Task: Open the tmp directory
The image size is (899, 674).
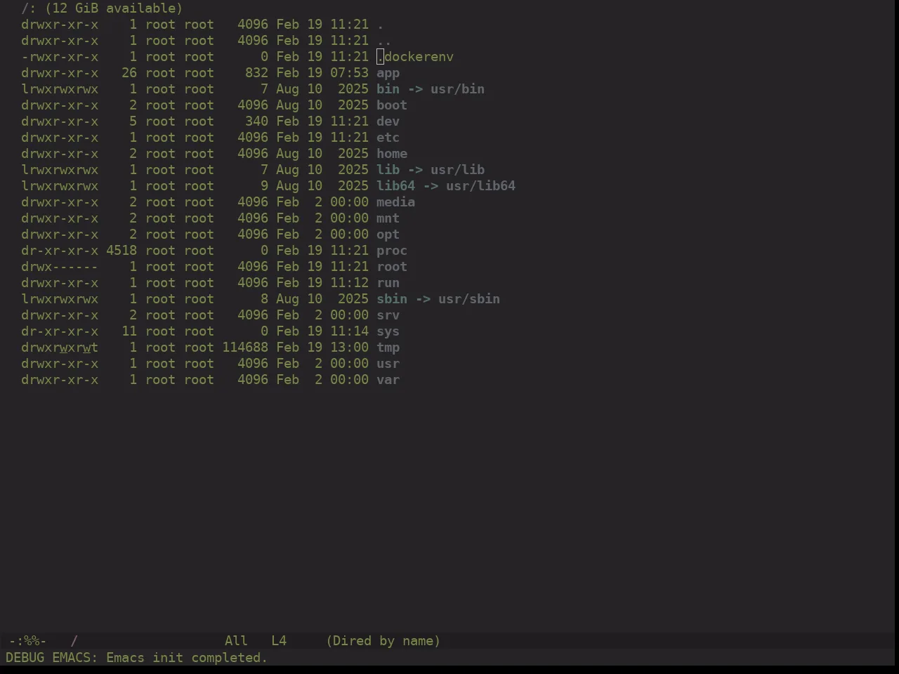Action: 388,348
